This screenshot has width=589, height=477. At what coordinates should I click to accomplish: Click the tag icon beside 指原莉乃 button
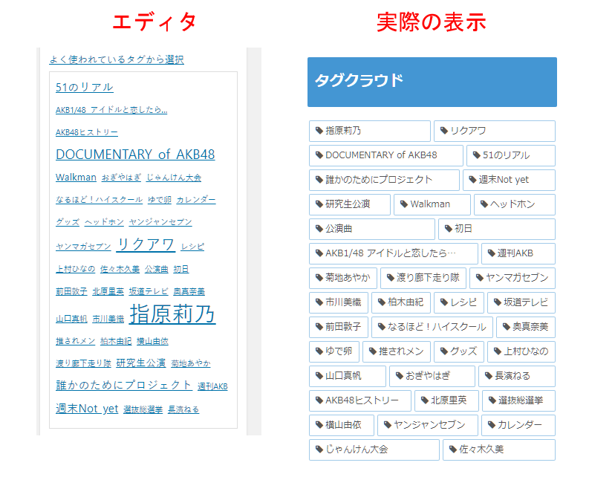(x=319, y=131)
